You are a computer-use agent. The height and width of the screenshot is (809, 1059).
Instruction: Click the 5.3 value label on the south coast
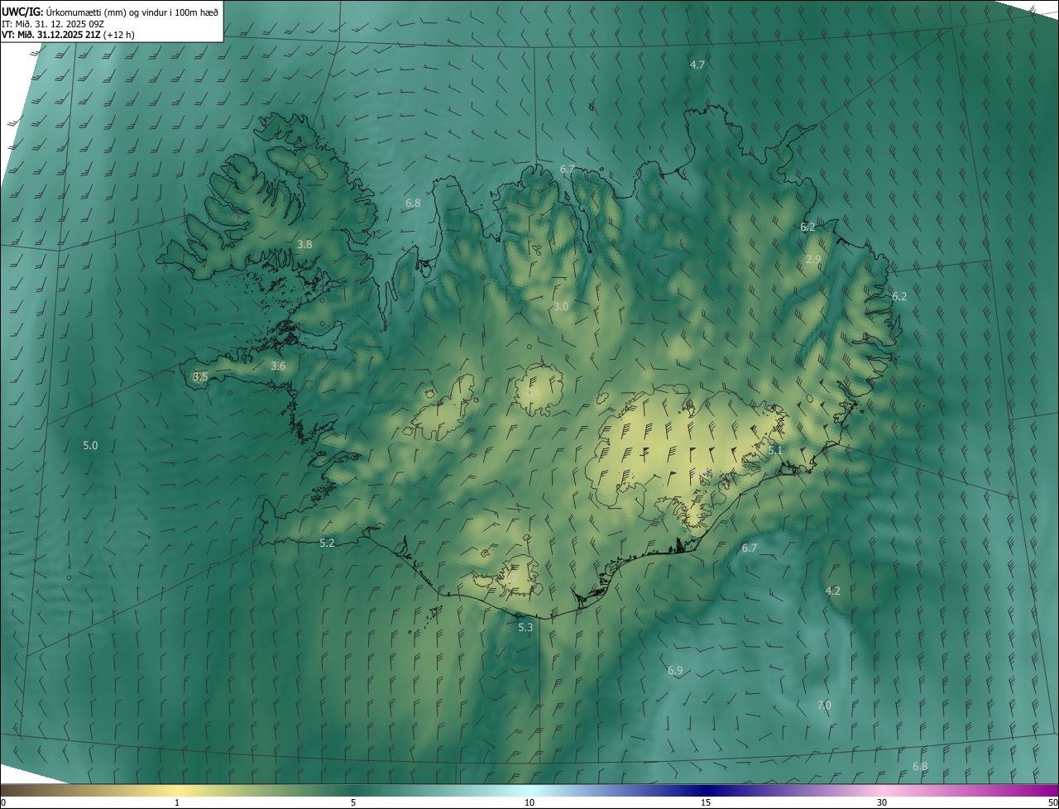click(x=525, y=627)
